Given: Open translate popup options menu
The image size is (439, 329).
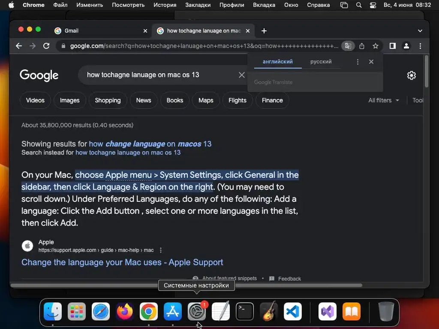Looking at the screenshot, I should tap(358, 62).
